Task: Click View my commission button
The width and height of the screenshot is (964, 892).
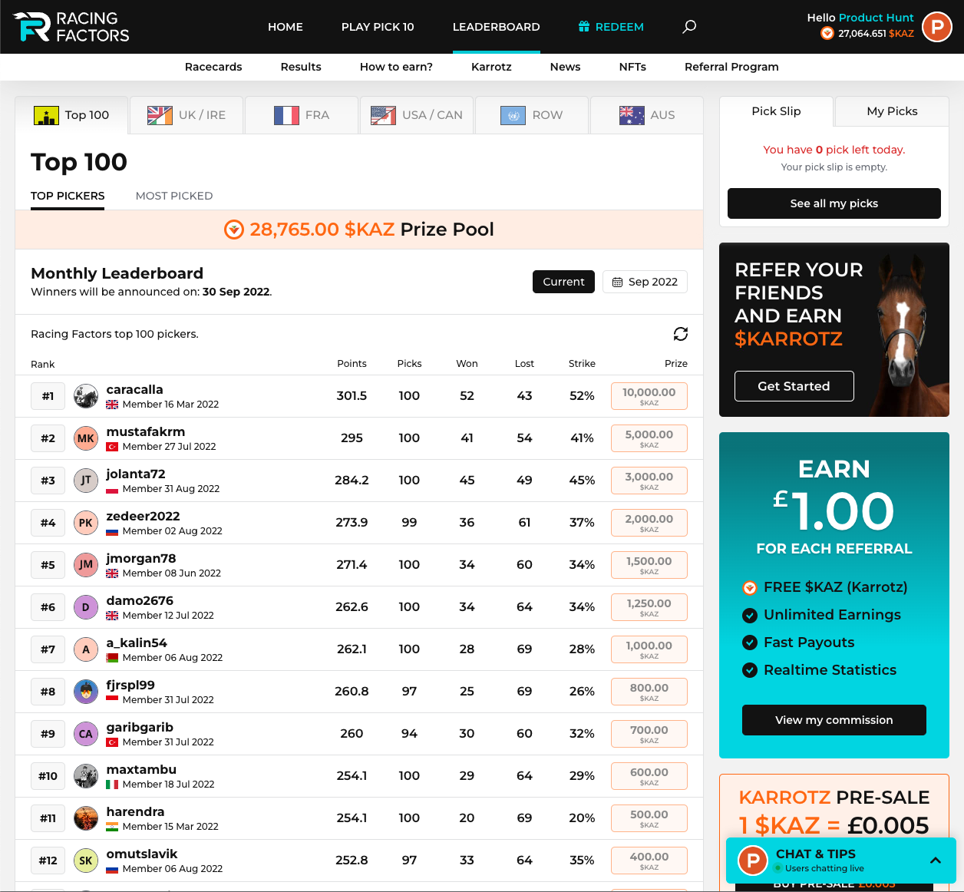Action: click(834, 720)
